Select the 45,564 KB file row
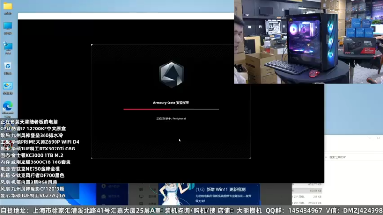Viewport: 383px width, 215px height. coord(307,191)
